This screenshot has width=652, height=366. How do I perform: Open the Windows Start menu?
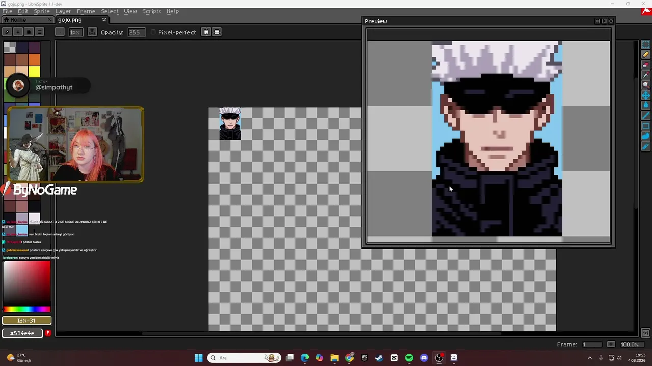[199, 358]
